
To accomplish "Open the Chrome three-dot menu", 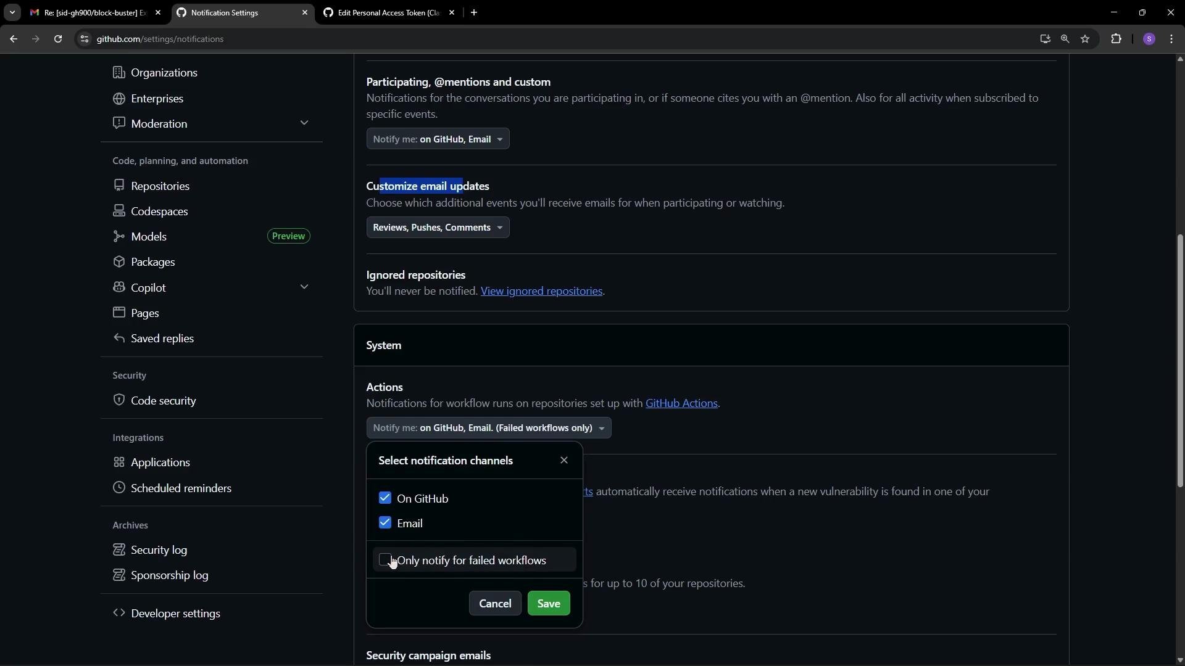I will tap(1171, 39).
